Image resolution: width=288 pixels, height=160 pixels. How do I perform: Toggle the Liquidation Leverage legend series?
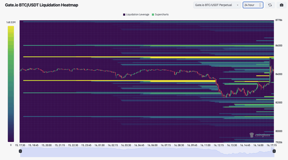[x=136, y=14]
